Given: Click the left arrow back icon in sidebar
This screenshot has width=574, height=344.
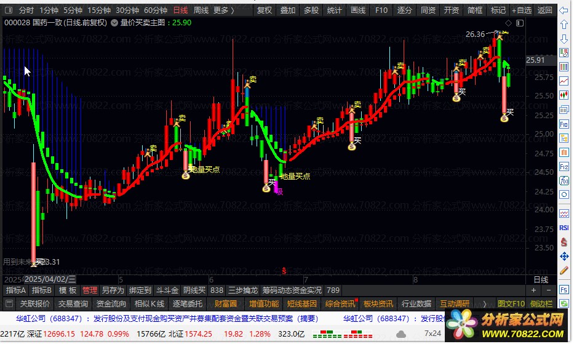Looking at the screenshot, I should [x=564, y=10].
